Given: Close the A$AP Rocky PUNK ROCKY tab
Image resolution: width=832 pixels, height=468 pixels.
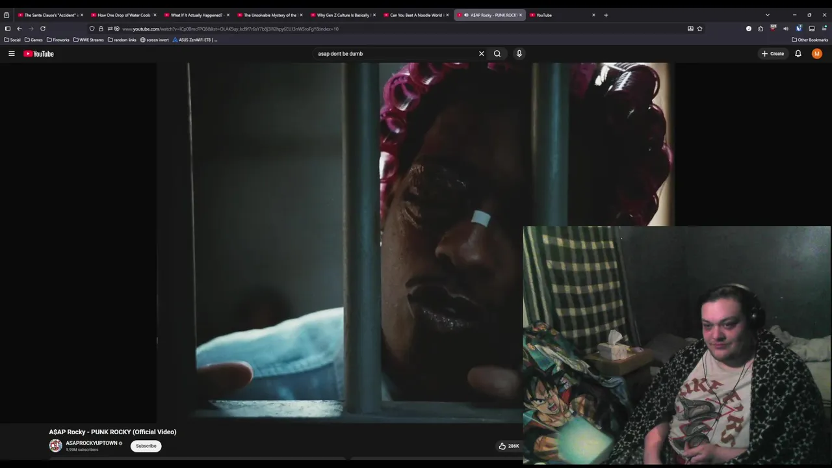Looking at the screenshot, I should (521, 15).
